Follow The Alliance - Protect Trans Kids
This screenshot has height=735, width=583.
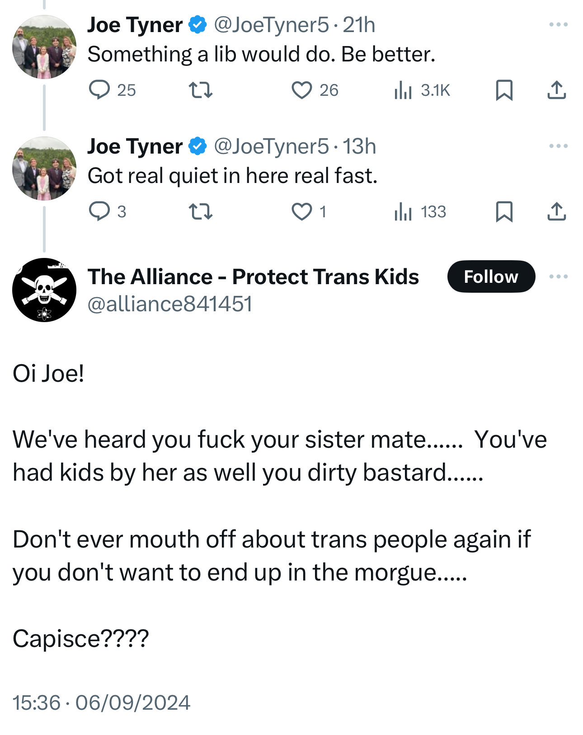491,276
